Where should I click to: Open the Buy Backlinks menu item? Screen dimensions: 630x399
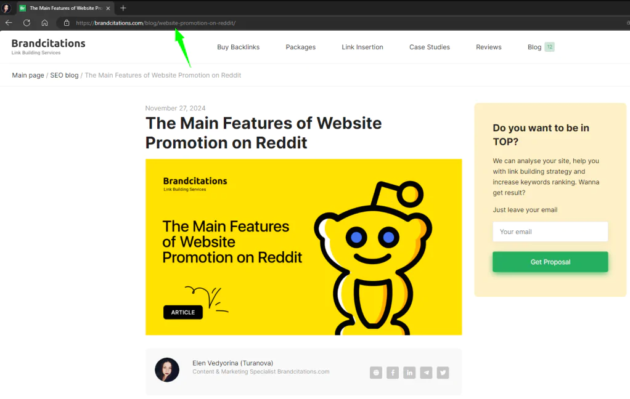[x=239, y=47]
